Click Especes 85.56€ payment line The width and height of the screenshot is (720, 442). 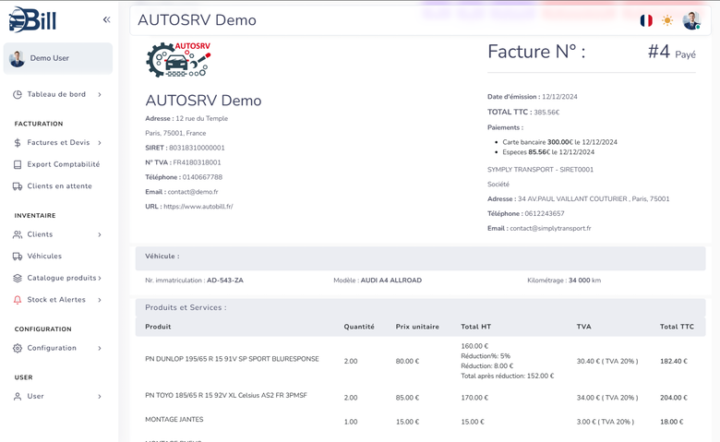548,152
